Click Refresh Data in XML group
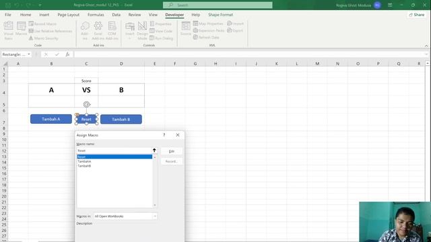431x242 pixels. click(206, 38)
